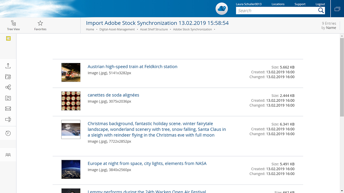
Task: Open the Support menu
Action: [x=300, y=4]
